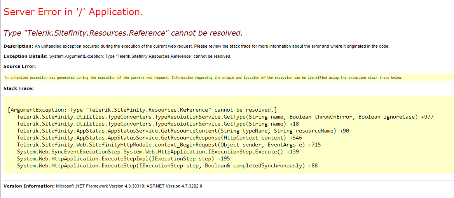Image resolution: width=454 pixels, height=198 pixels.
Task: Click the AppStatusService.GetResourceContent stack line
Action: coord(183,131)
